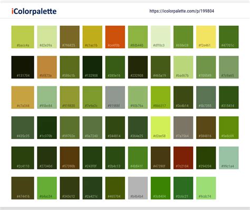250x210 pixels.
Task: Select the #709549 swatch
Action: (x=206, y=67)
